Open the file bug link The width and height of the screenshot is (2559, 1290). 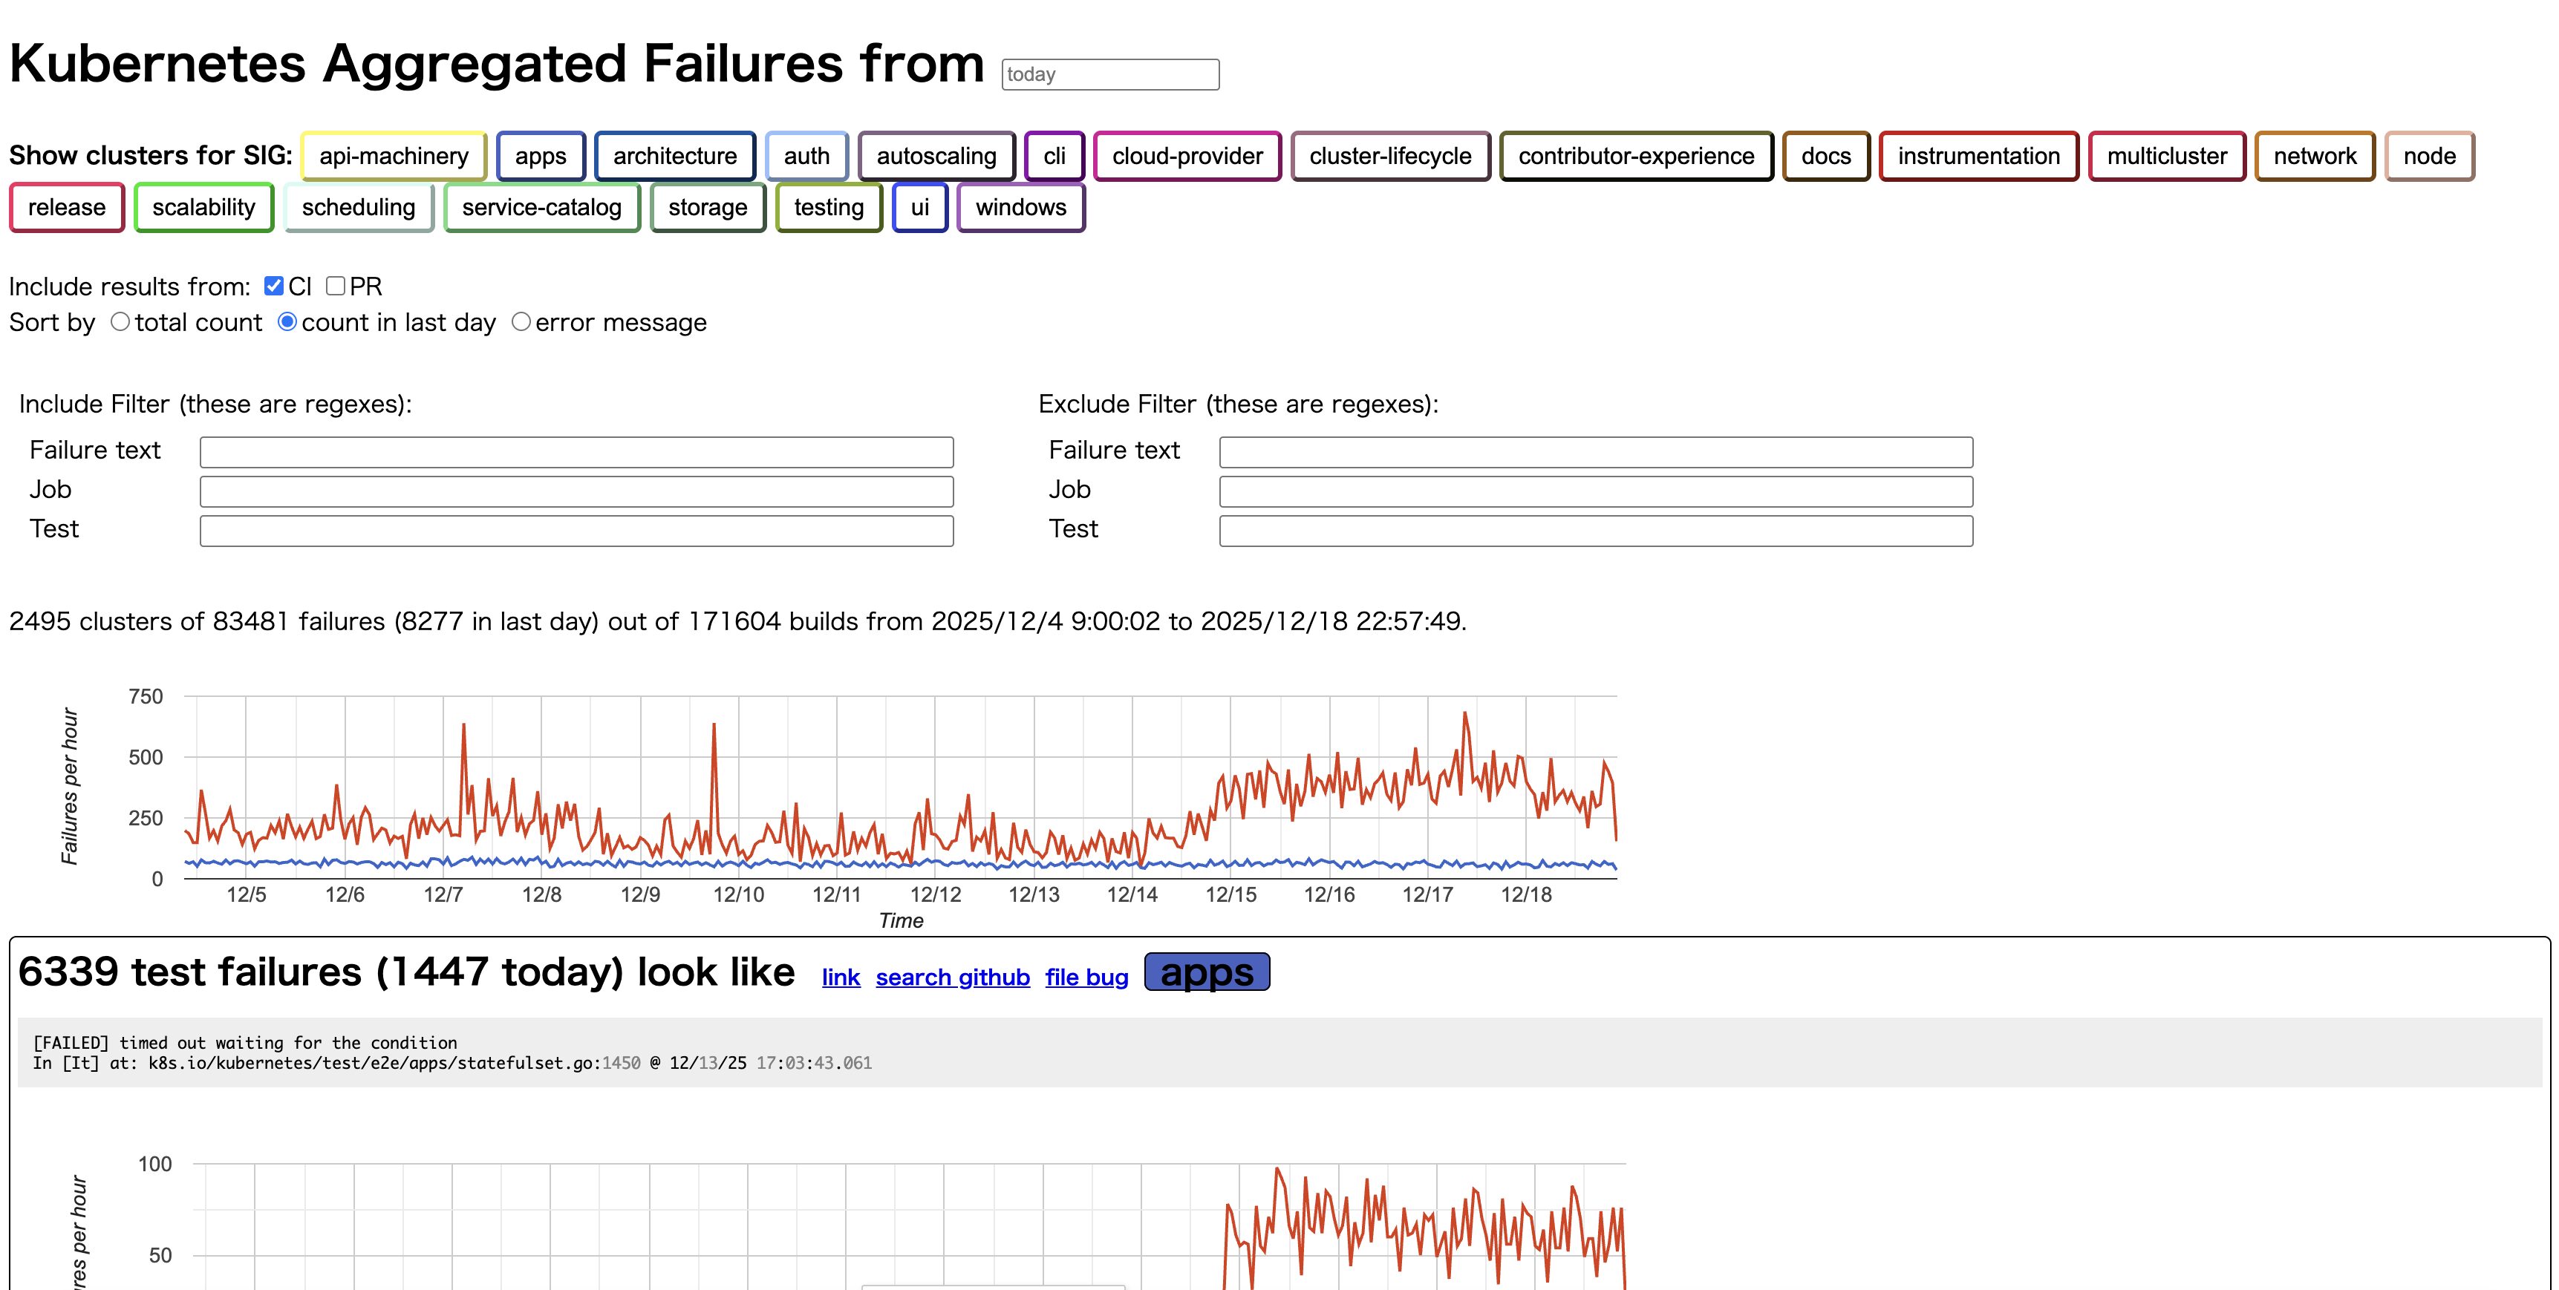pos(1086,978)
